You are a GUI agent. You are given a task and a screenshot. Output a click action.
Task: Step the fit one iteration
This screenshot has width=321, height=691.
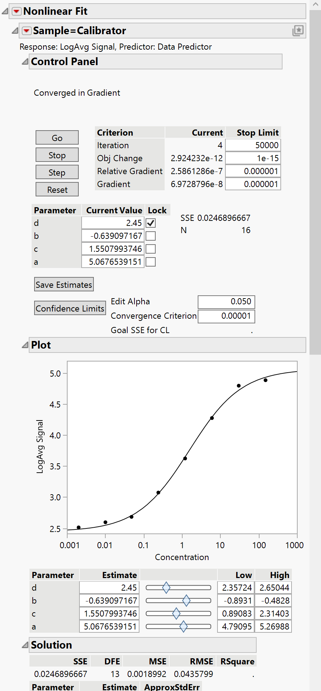(x=57, y=172)
